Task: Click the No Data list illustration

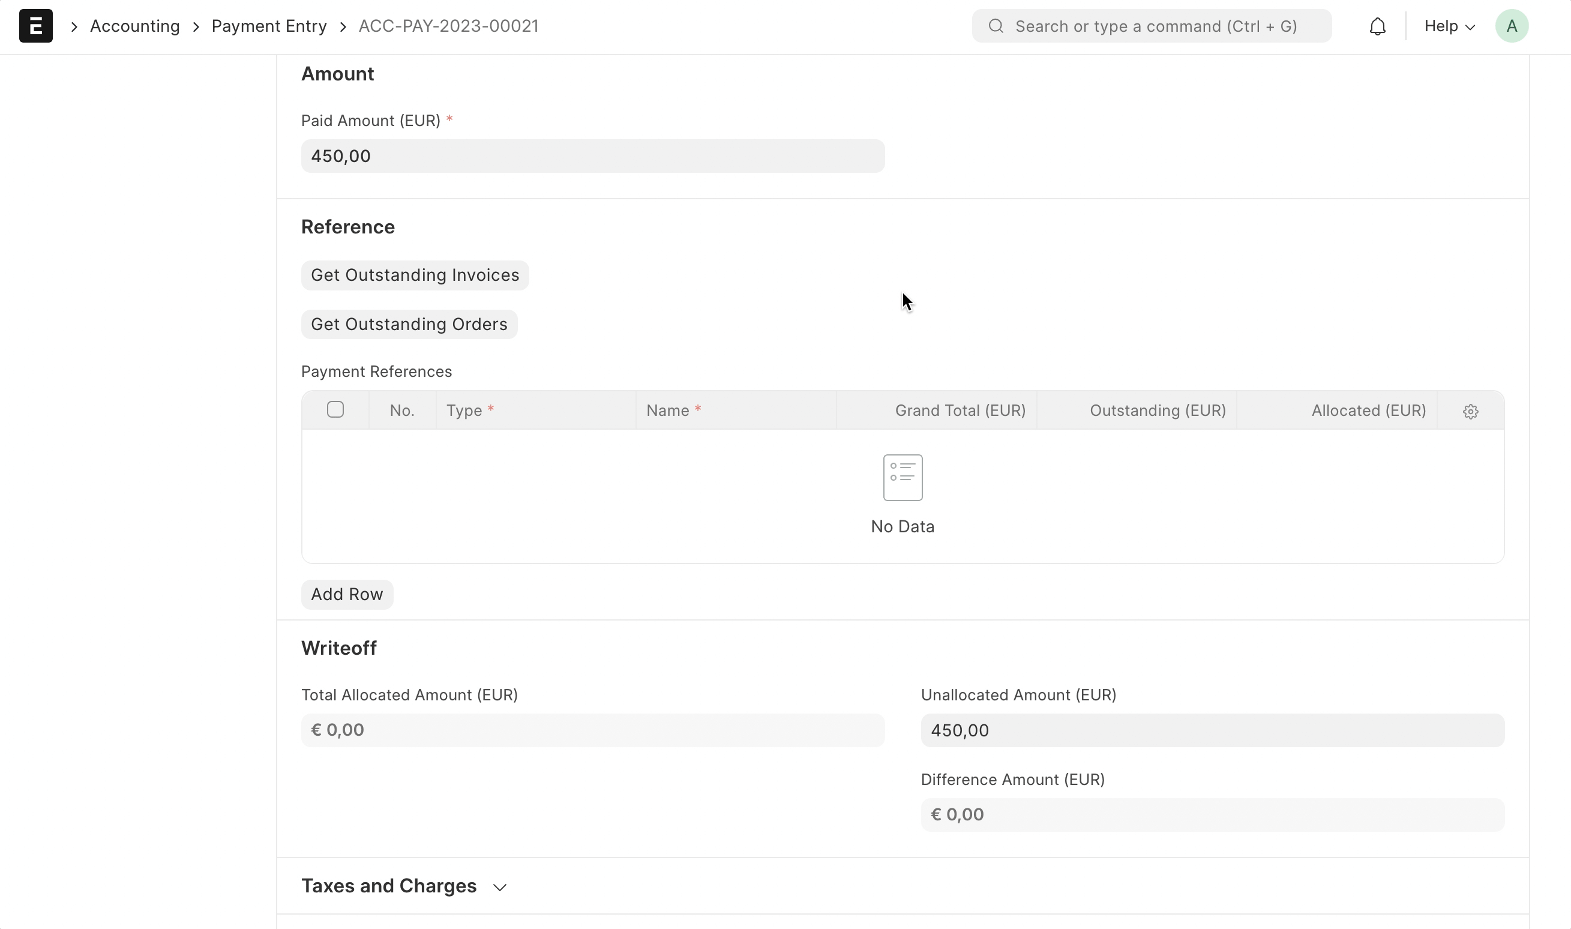Action: 901,477
